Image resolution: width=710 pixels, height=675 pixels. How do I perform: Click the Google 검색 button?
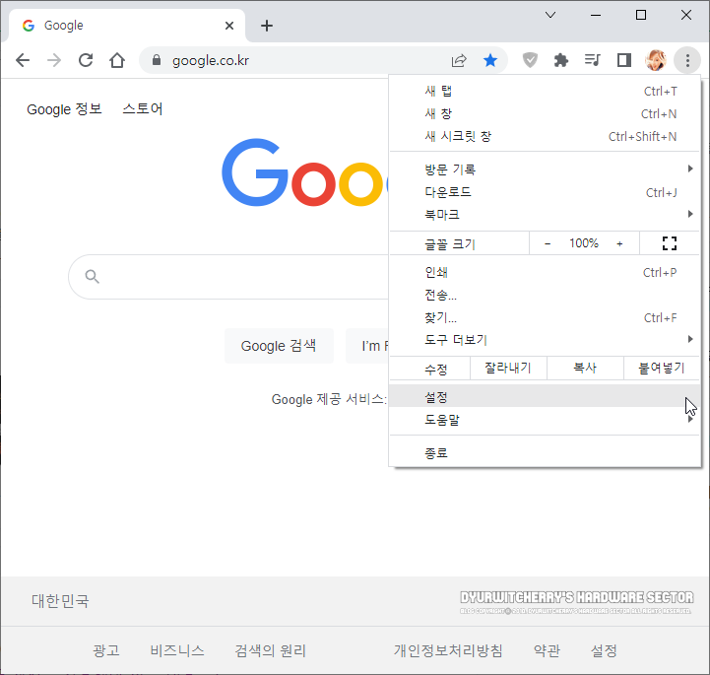coord(279,346)
